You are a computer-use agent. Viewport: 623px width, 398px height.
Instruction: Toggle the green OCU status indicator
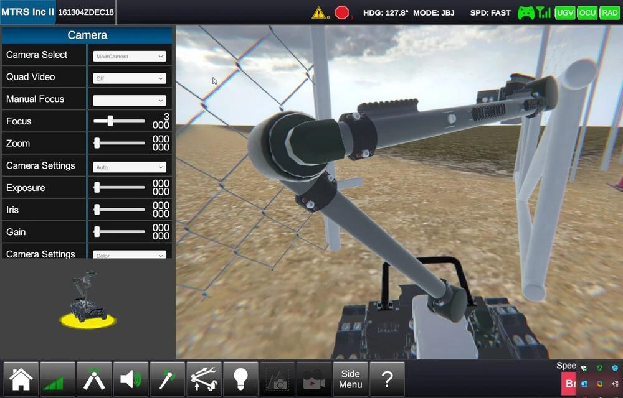[x=587, y=12]
